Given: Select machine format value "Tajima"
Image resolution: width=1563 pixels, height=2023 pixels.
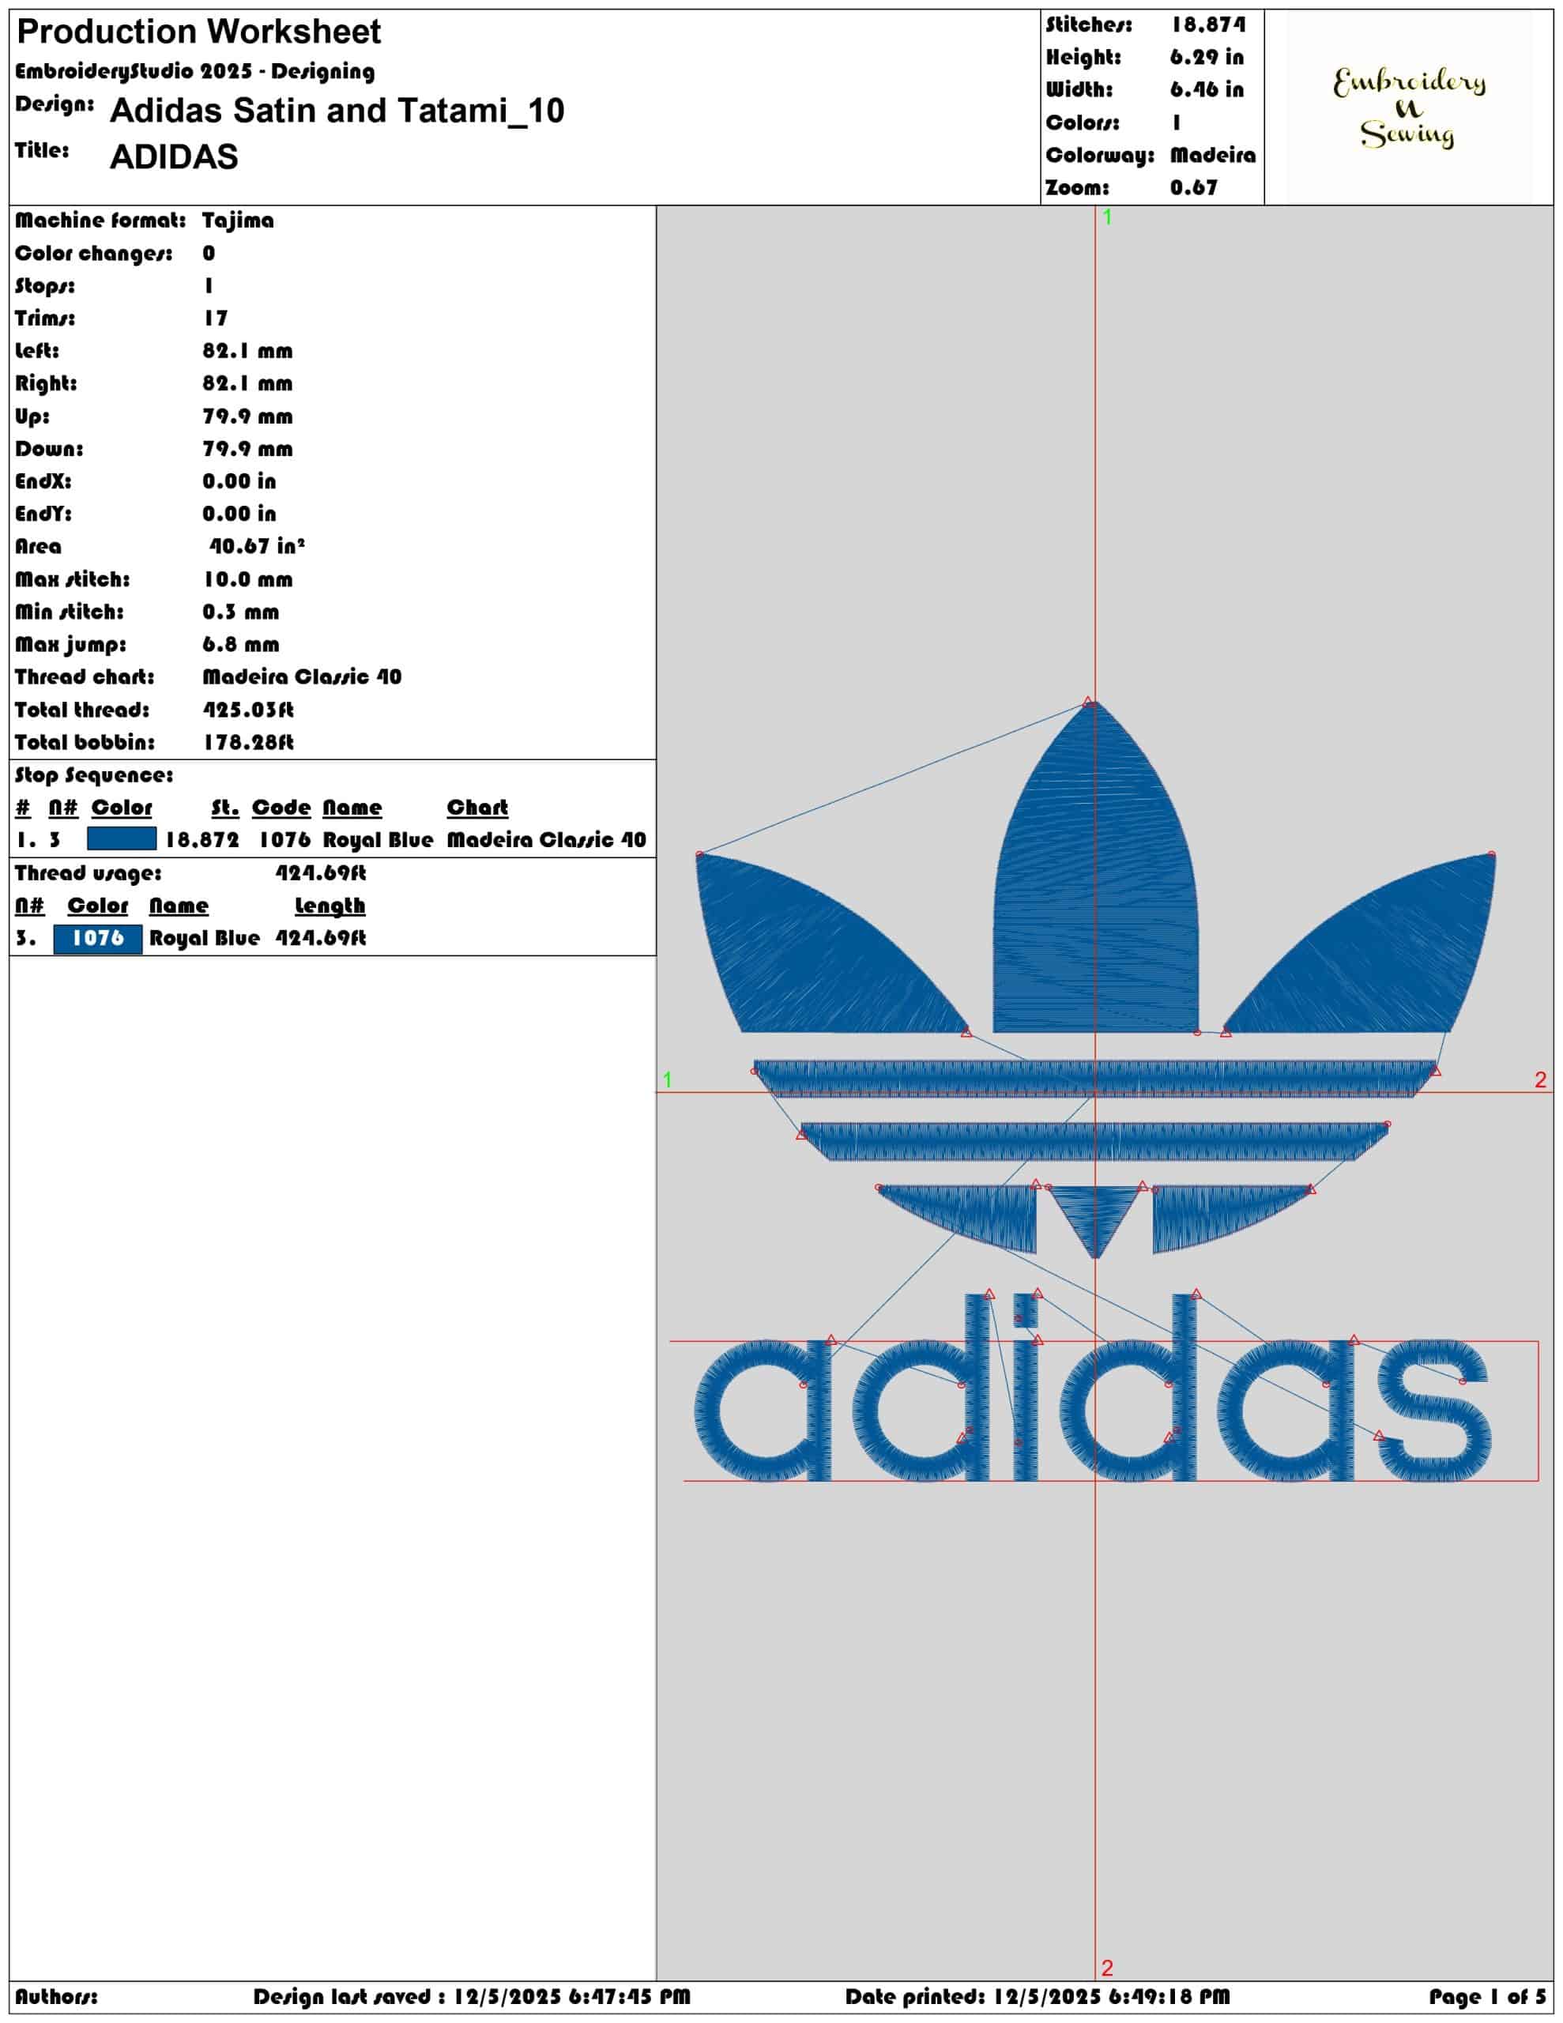Looking at the screenshot, I should [238, 220].
